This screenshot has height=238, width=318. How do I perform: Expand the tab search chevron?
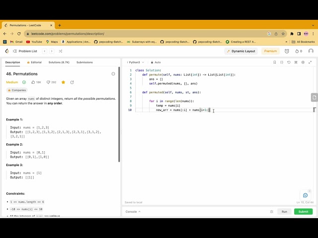tap(313, 25)
